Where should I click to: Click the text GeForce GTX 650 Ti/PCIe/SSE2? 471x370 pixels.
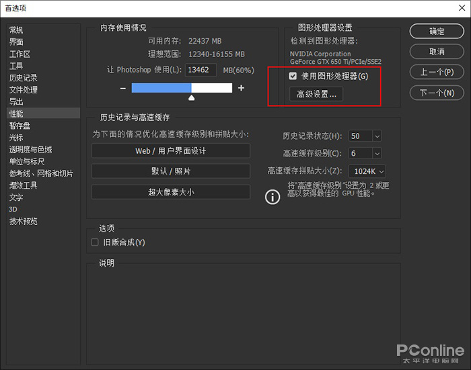coord(336,62)
